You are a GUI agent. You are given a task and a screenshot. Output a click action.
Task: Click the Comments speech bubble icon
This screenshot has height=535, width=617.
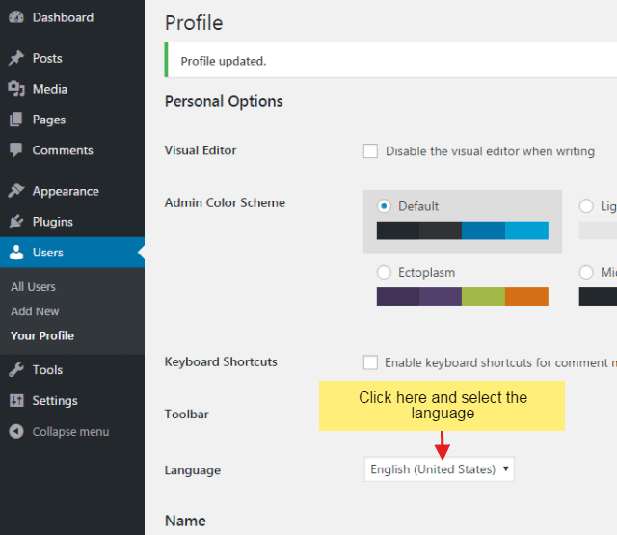16,149
